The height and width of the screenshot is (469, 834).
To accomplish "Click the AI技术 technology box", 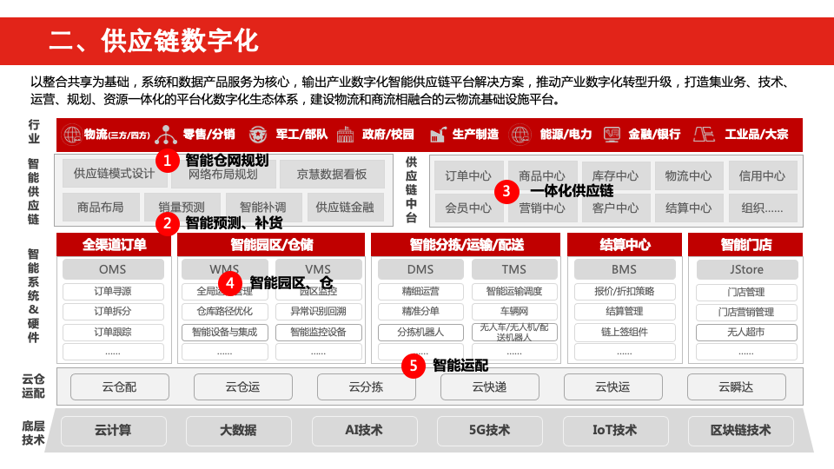I will (x=364, y=431).
